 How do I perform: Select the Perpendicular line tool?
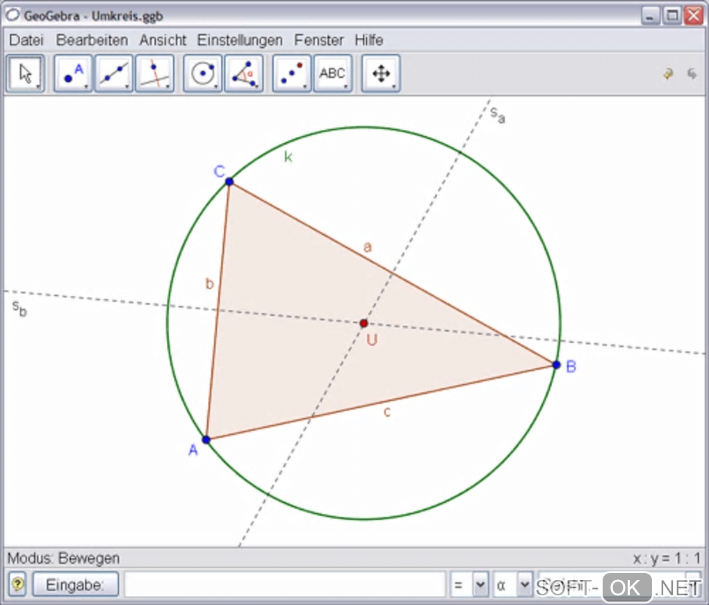[x=154, y=73]
